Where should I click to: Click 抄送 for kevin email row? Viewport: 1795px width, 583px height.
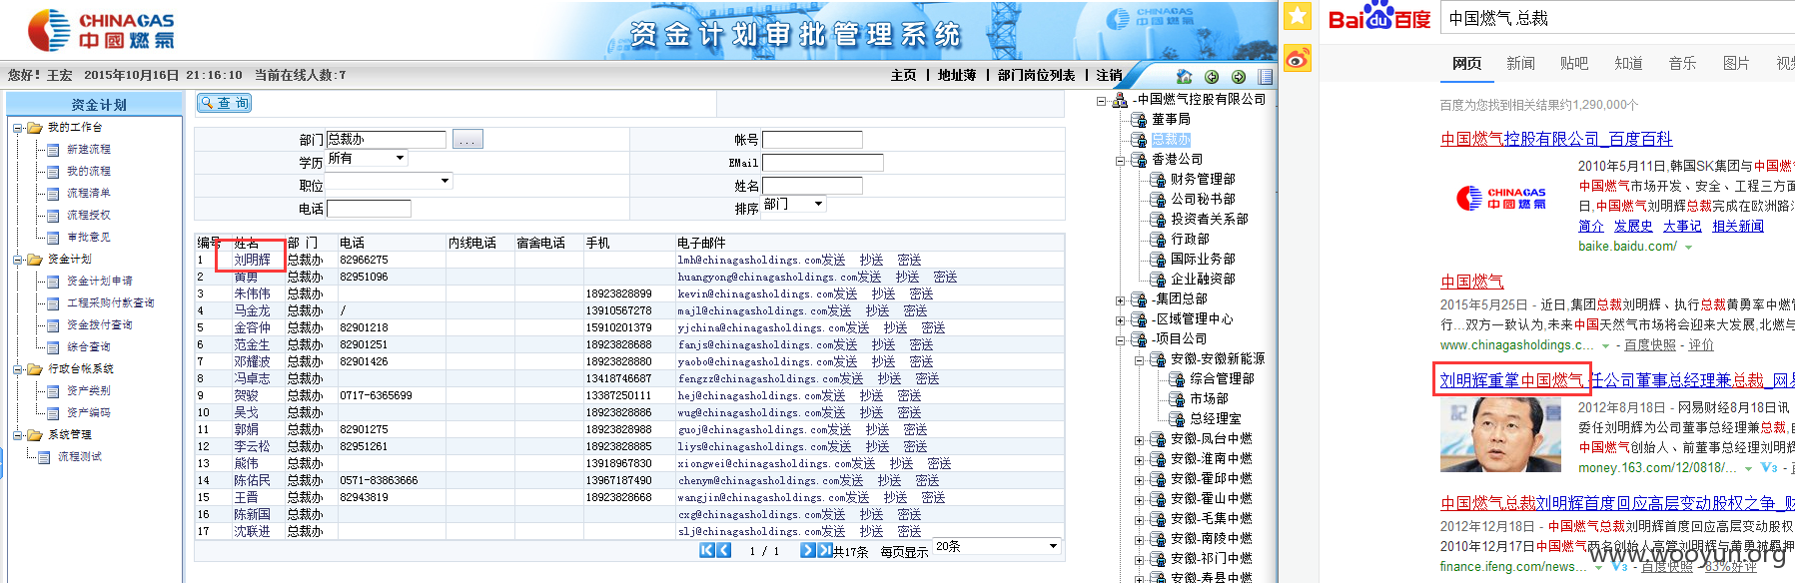tap(883, 293)
